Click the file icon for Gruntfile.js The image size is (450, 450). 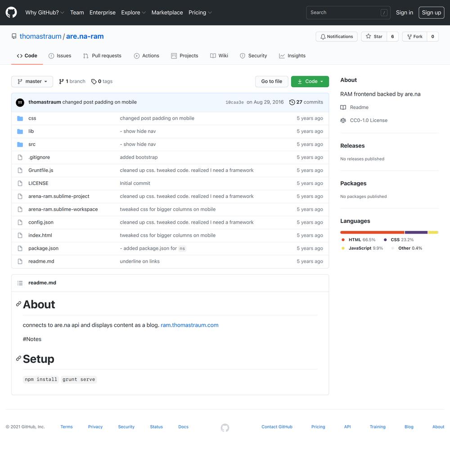point(20,170)
